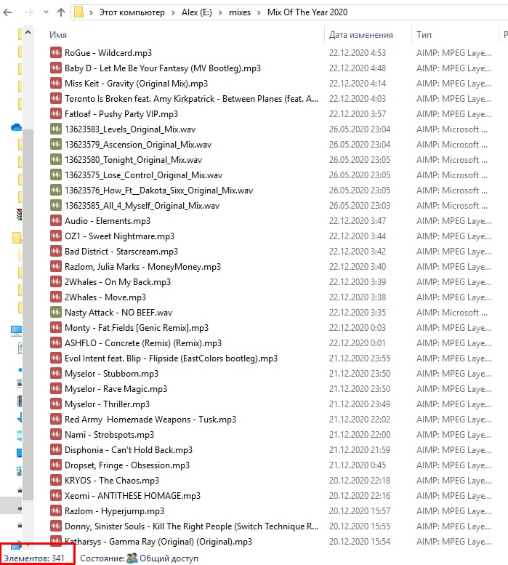The width and height of the screenshot is (508, 565).
Task: Select file name Razlom, Julia Marks - MoneyMoney.mp3
Action: click(x=142, y=267)
